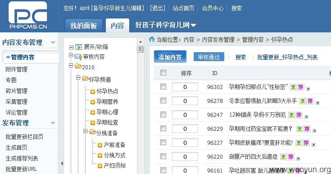The height and width of the screenshot is (174, 331).
Task: Open article 孕期用过药宝宝就不能要？
Action: [260, 129]
